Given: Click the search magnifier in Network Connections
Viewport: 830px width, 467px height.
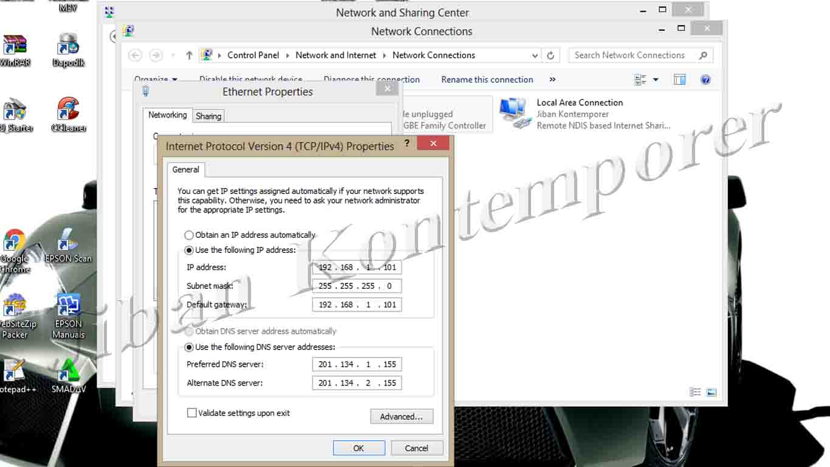Looking at the screenshot, I should tap(703, 55).
